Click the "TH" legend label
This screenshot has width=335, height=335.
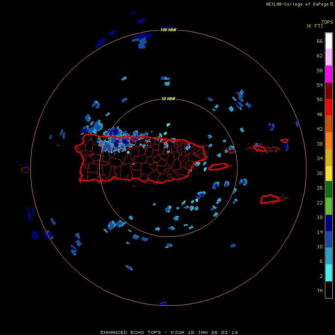[320, 290]
